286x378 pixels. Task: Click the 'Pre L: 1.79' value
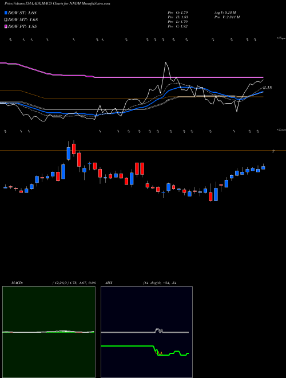[178, 22]
